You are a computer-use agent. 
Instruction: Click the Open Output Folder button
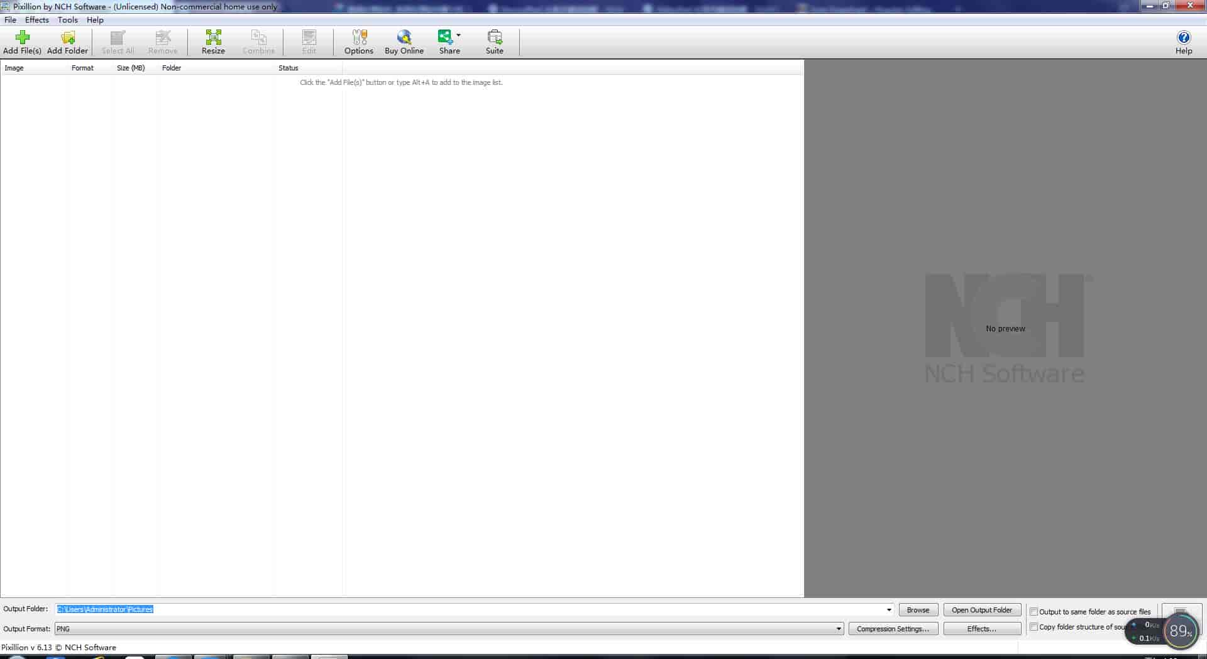981,610
